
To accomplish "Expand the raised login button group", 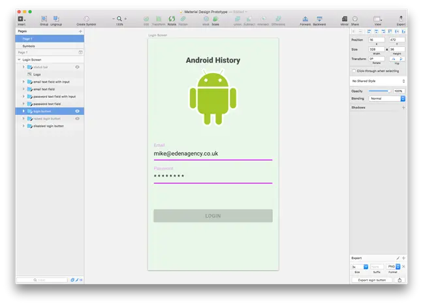I will pyautogui.click(x=23, y=118).
